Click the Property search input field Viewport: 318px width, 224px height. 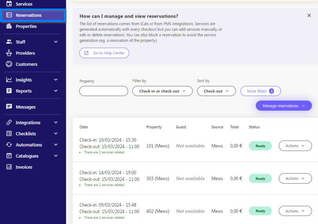tap(103, 91)
